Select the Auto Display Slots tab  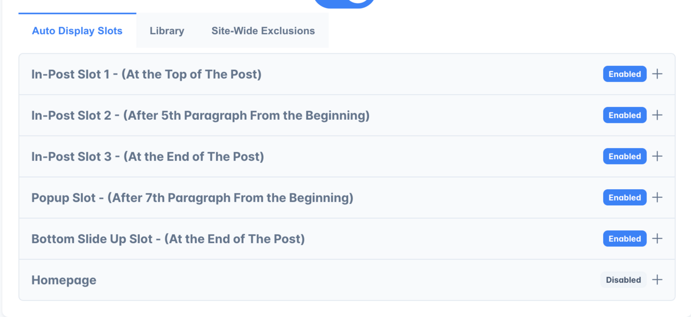click(x=77, y=31)
